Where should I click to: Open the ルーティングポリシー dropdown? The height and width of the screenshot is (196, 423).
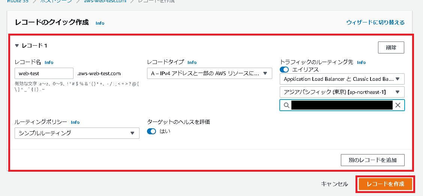77,133
